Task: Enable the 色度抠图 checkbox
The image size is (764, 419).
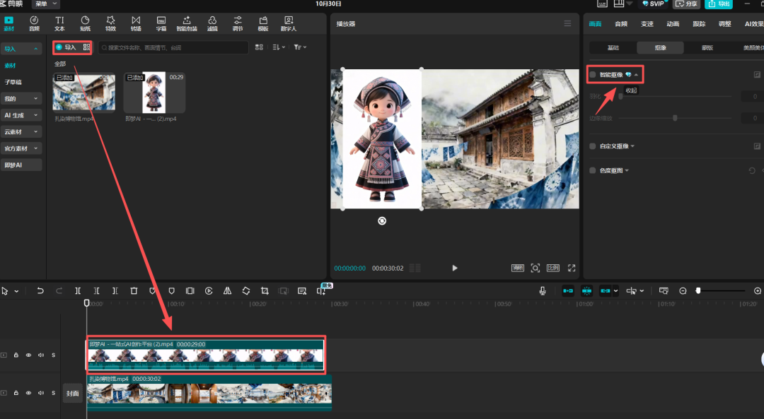Action: [x=593, y=170]
